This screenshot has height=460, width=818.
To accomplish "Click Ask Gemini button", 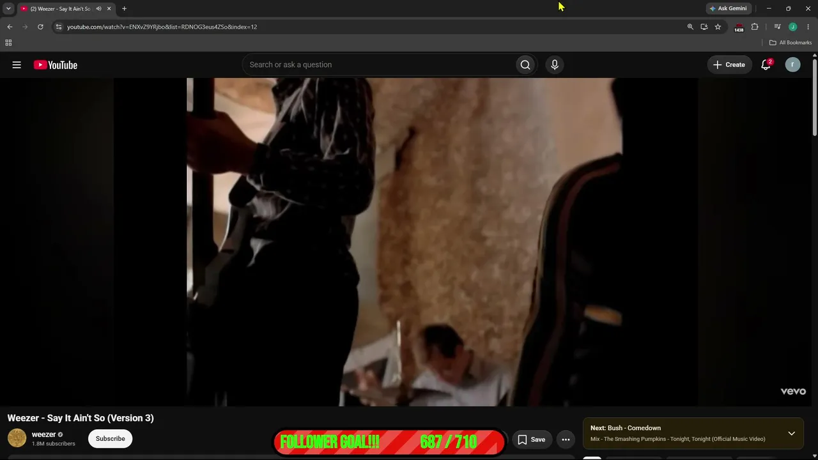I will click(727, 8).
